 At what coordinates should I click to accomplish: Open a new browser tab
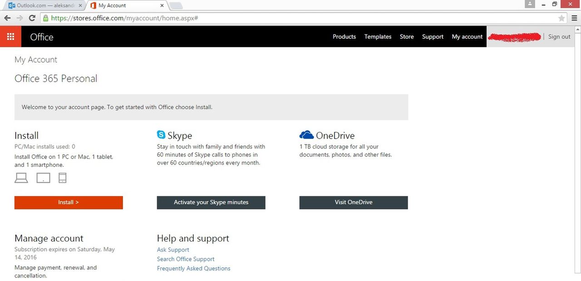point(176,6)
